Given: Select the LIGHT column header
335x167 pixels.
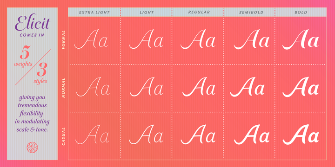Looking at the screenshot, I should (x=147, y=13).
